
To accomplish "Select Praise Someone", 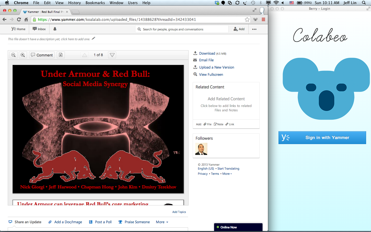I will pyautogui.click(x=134, y=222).
